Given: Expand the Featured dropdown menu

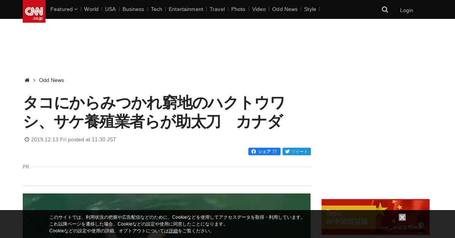Looking at the screenshot, I should [64, 9].
